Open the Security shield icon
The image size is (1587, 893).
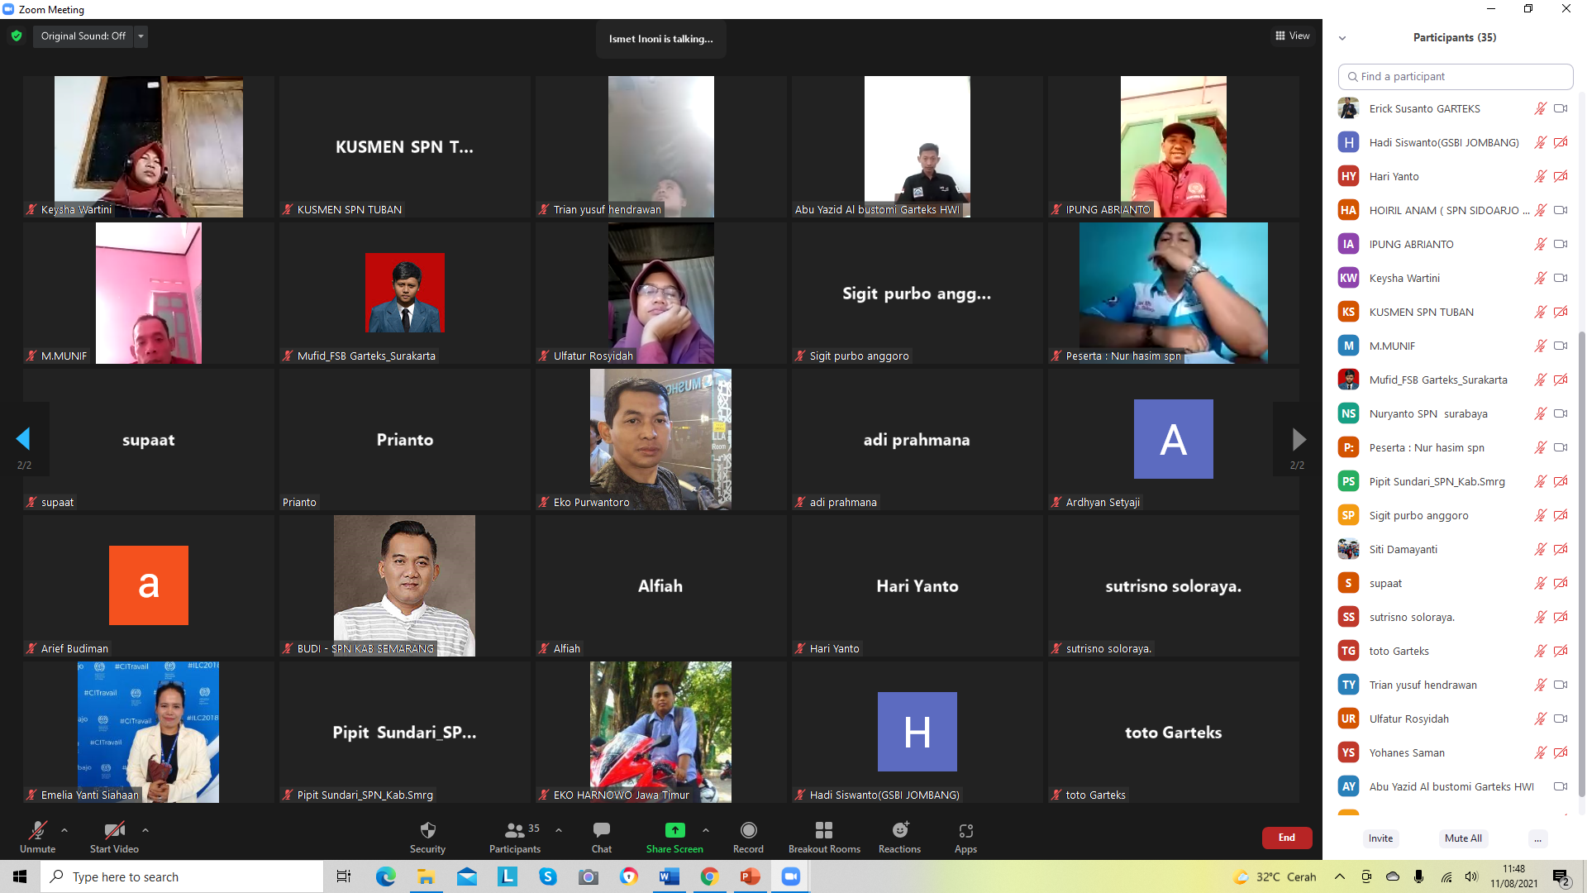[x=427, y=830]
